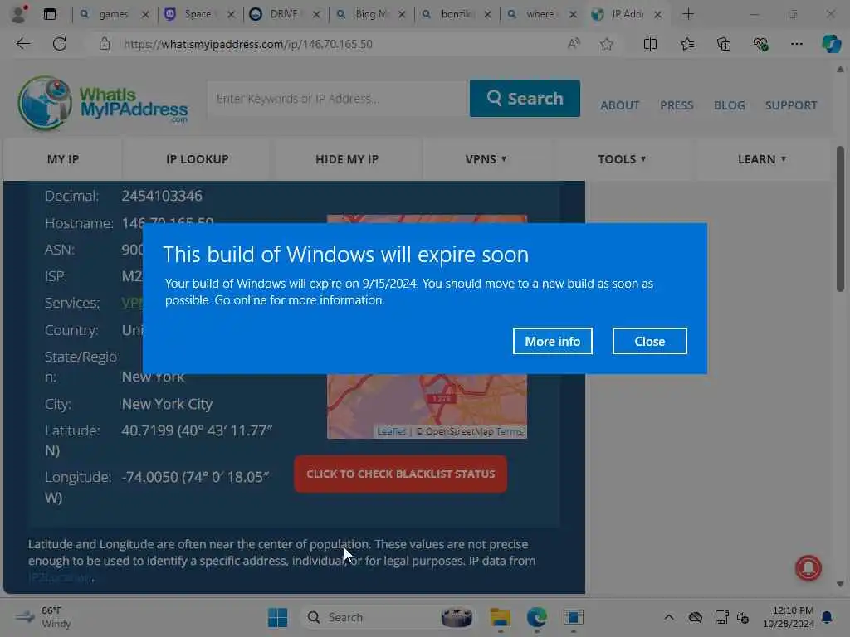Screen dimensions: 850x637
Task: Expand the VPNS dropdown menu
Action: point(486,159)
